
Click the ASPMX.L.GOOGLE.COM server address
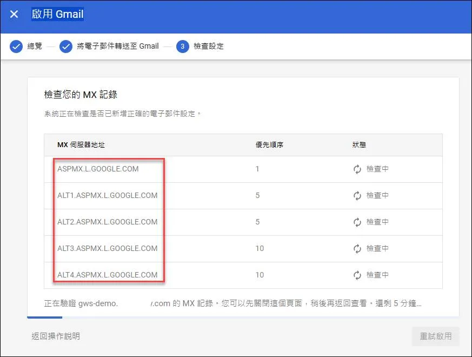[98, 169]
